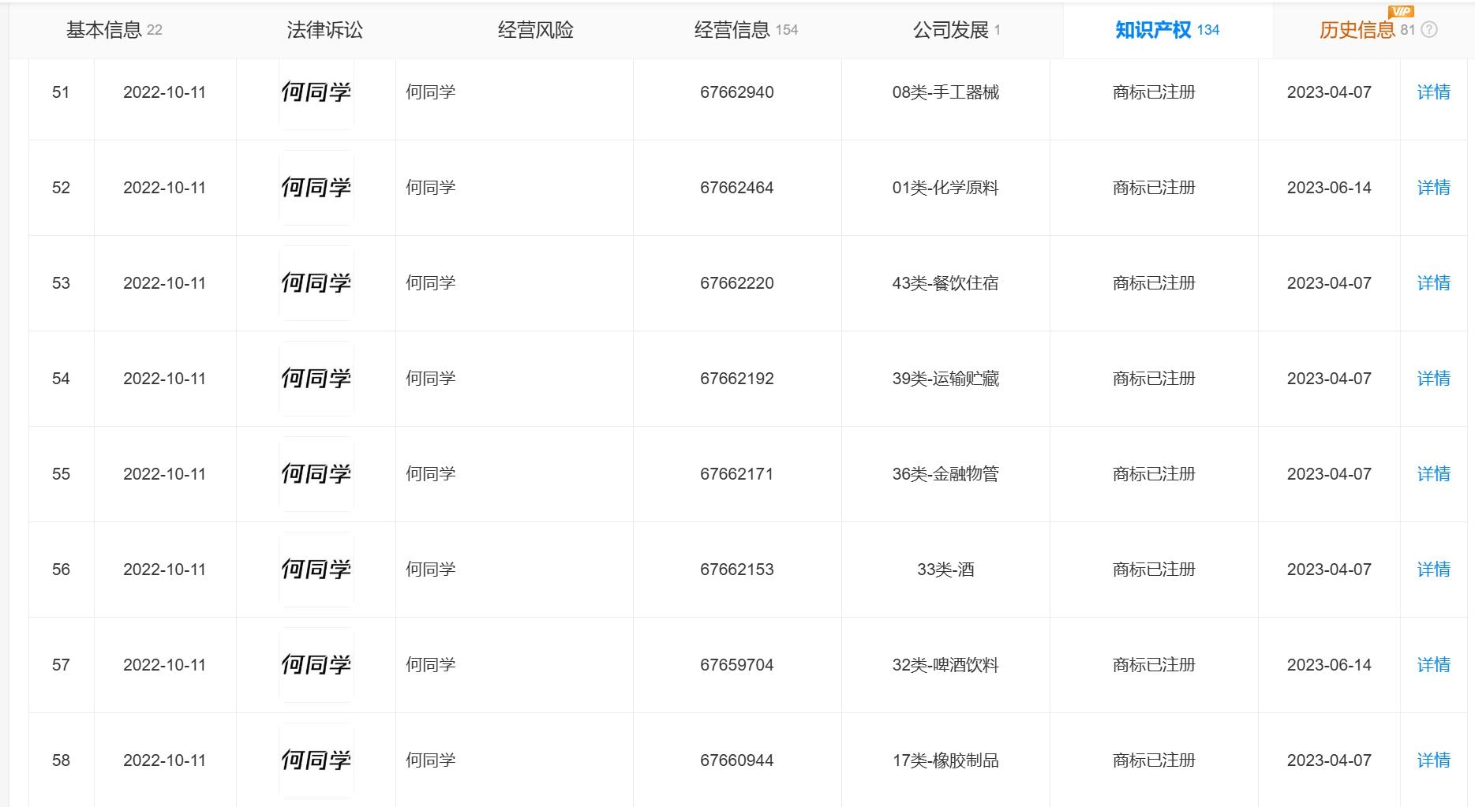View the trademark image in row 56
Screen dimensions: 1475x807
[316, 570]
